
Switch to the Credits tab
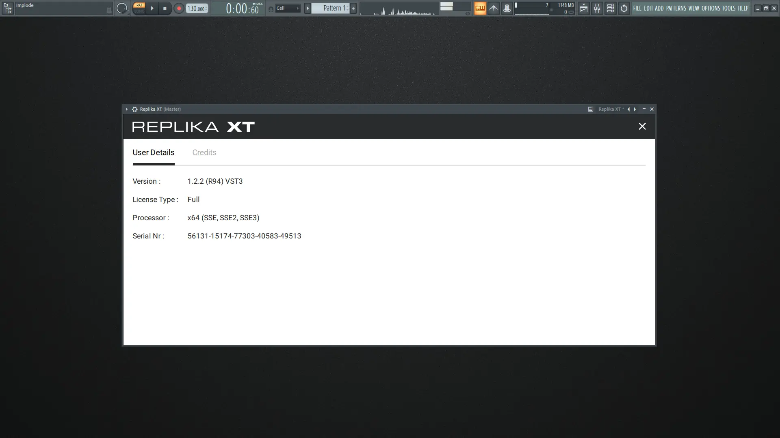point(204,152)
